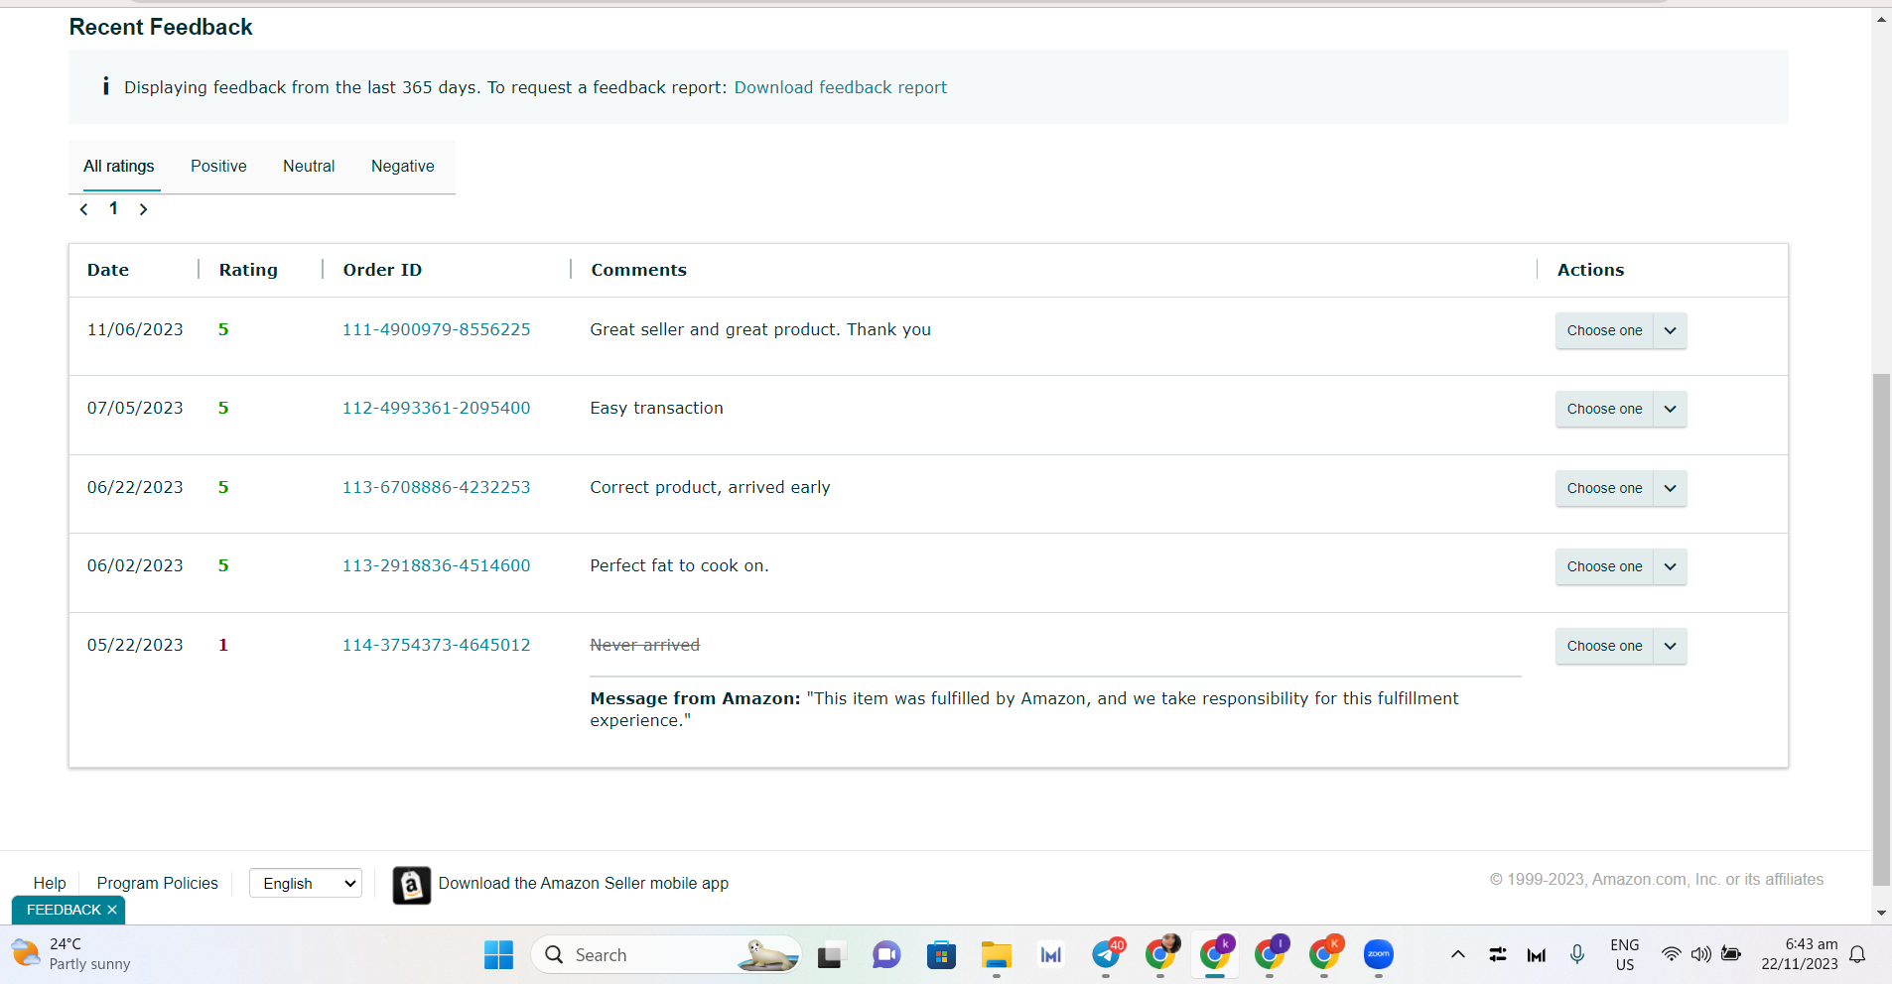Image resolution: width=1892 pixels, height=984 pixels.
Task: Click the Rating column header
Action: pos(248,270)
